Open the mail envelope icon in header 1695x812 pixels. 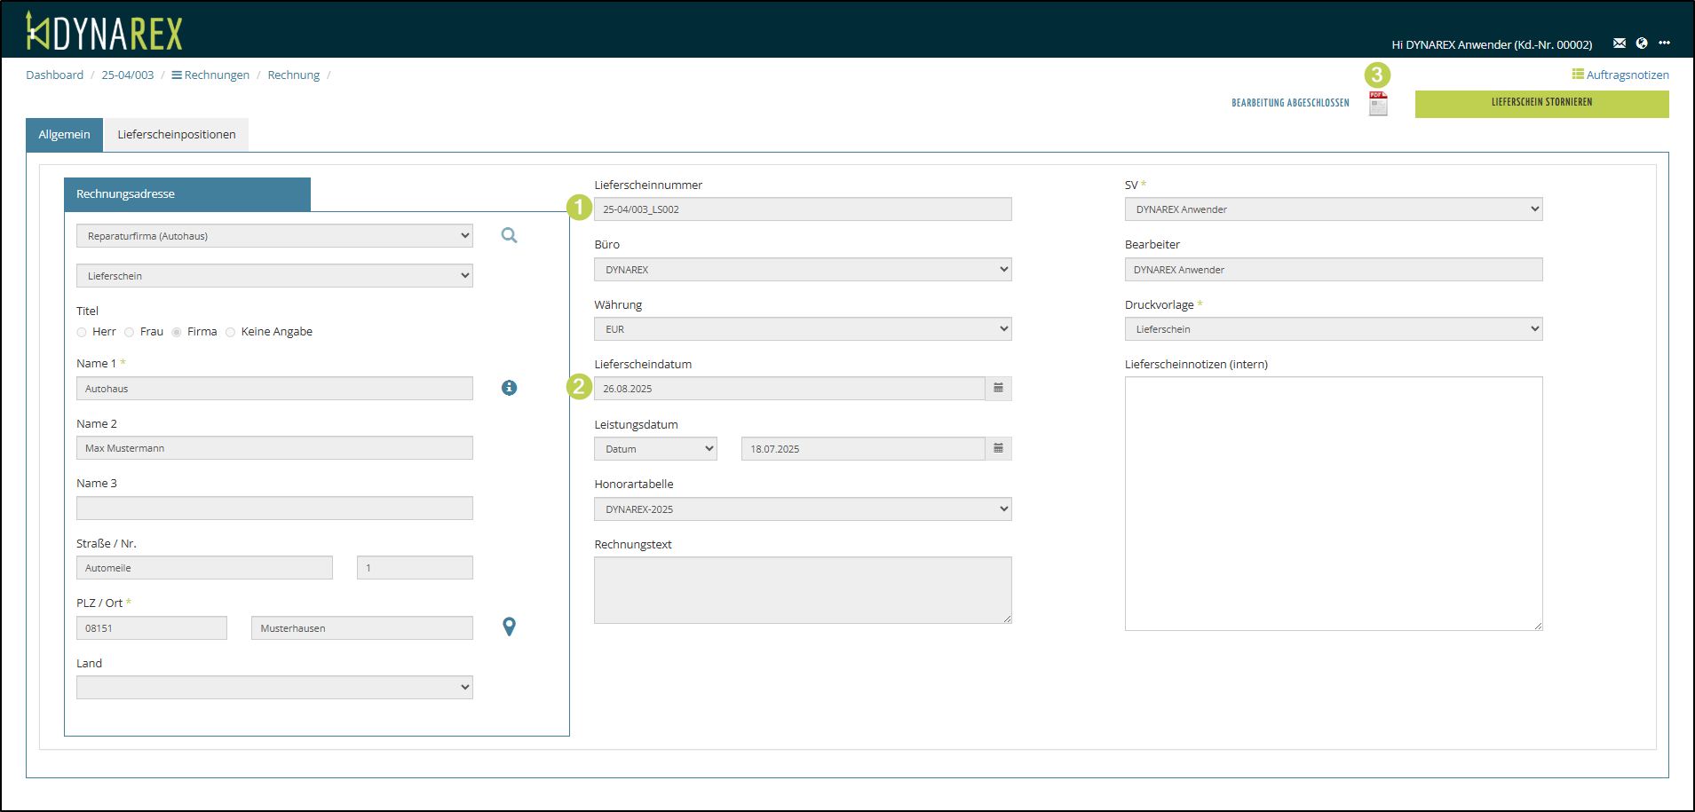[1620, 43]
